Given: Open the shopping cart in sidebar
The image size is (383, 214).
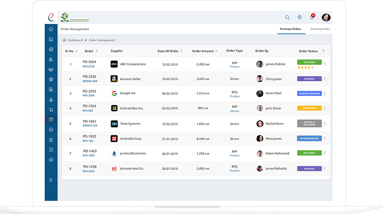Looking at the screenshot, I should (x=51, y=110).
